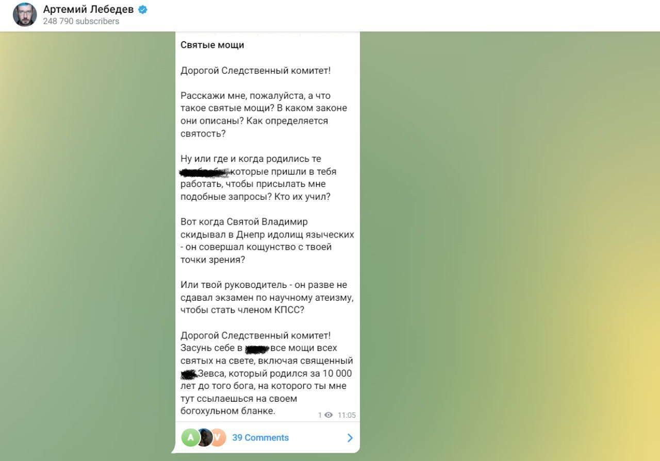660x461 pixels.
Task: Select the orange V commenter avatar
Action: pyautogui.click(x=219, y=438)
